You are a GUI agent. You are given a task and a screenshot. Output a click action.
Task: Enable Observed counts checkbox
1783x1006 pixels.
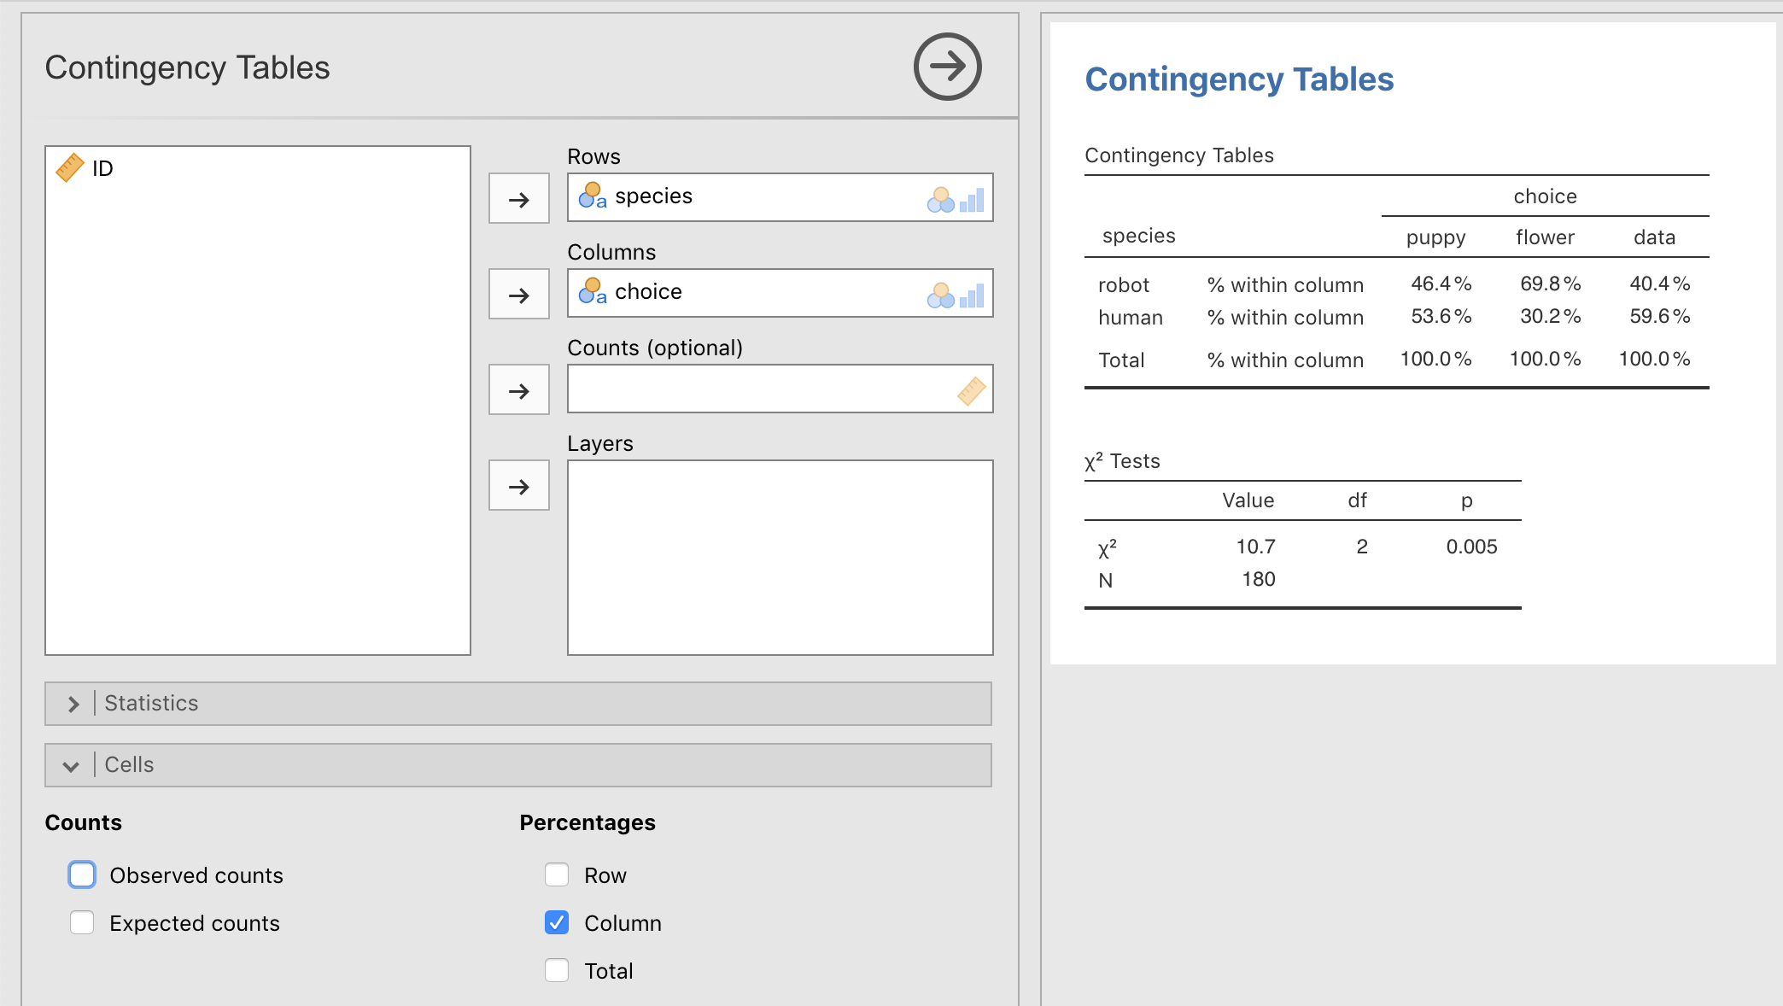[x=82, y=874]
